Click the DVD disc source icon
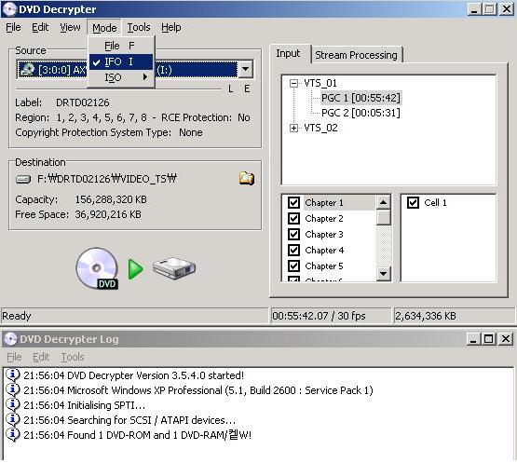This screenshot has height=463, width=517. point(97,268)
